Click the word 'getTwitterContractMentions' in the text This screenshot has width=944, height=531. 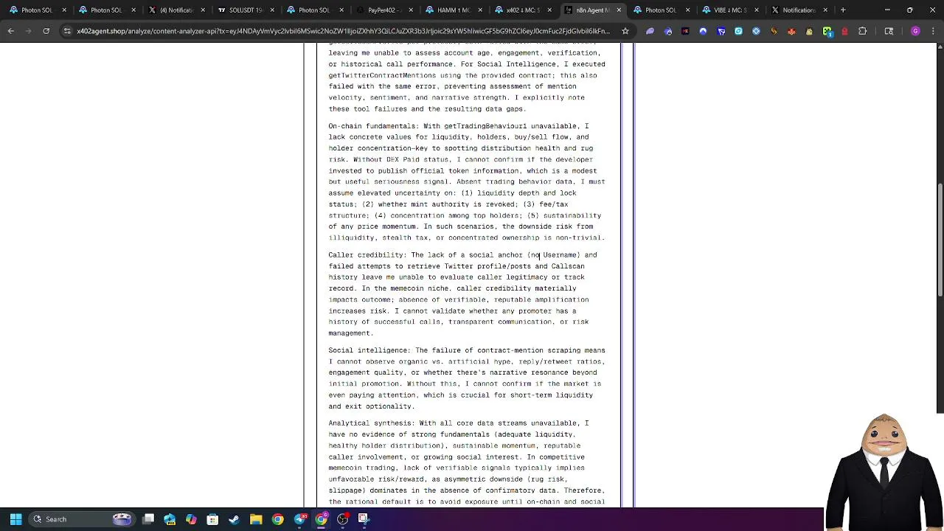click(382, 75)
